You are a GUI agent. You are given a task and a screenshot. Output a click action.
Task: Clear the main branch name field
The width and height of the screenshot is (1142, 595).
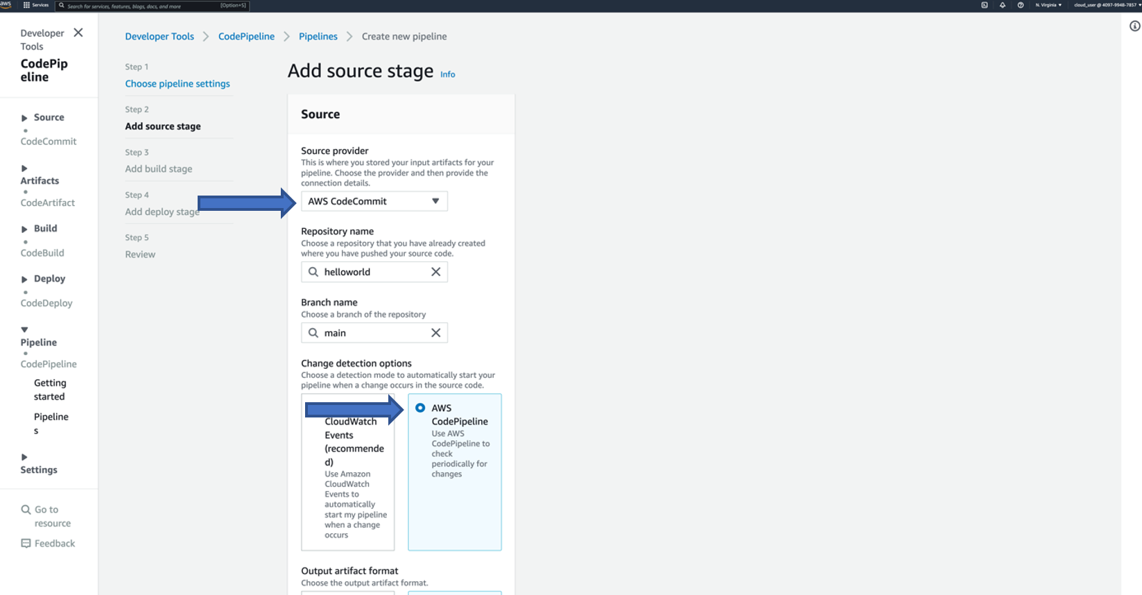tap(435, 333)
